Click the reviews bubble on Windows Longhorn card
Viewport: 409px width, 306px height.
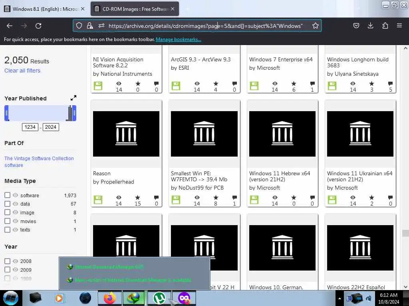point(390,84)
